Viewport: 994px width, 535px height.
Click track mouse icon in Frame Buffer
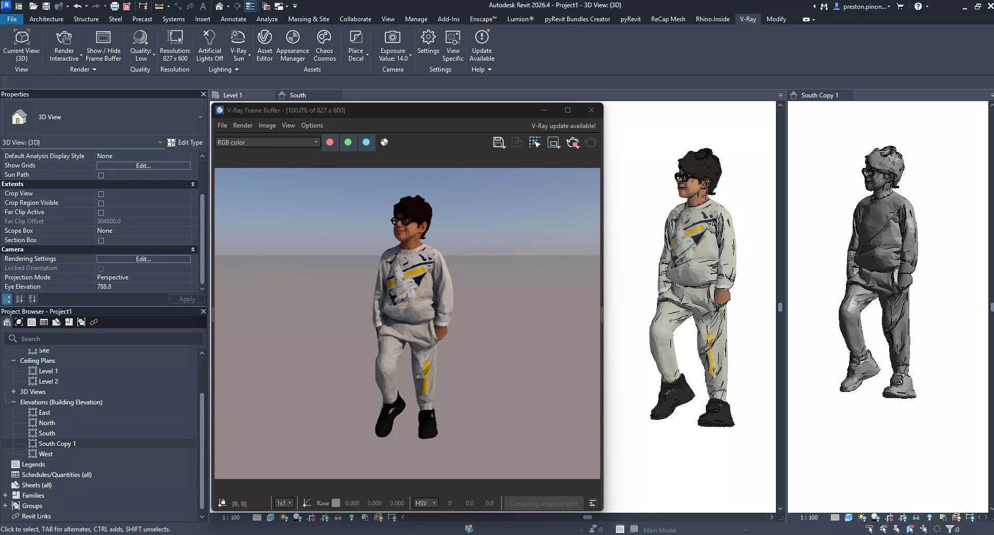534,143
